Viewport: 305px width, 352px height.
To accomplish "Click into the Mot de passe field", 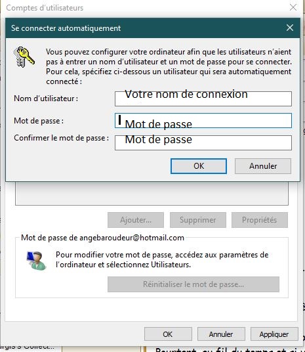I will tap(203, 121).
